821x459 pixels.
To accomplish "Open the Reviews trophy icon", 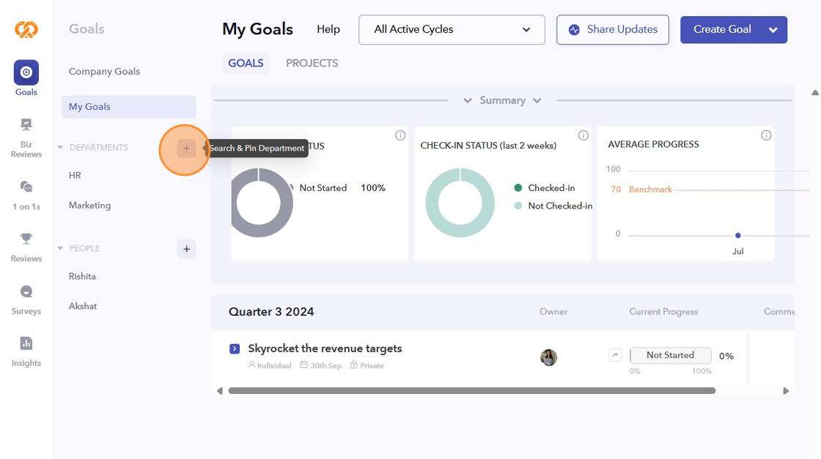I will point(26,239).
